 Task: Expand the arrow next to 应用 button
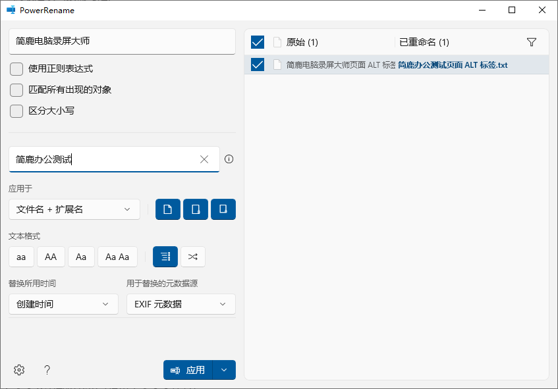(224, 370)
